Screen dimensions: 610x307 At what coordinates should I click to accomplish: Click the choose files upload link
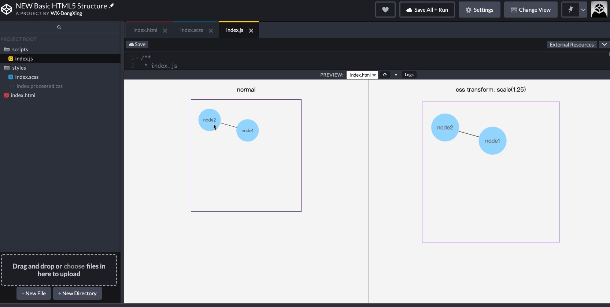point(74,266)
